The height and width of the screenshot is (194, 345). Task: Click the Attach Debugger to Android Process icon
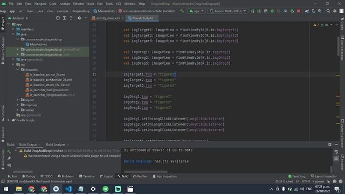click(x=292, y=11)
